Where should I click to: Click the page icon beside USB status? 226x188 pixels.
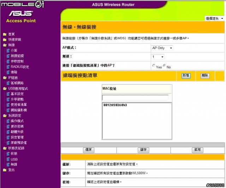(x=8, y=159)
